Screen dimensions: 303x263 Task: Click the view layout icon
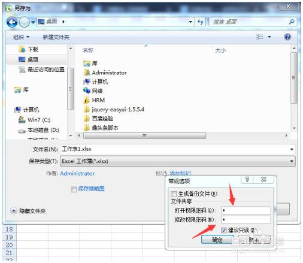pyautogui.click(x=259, y=37)
